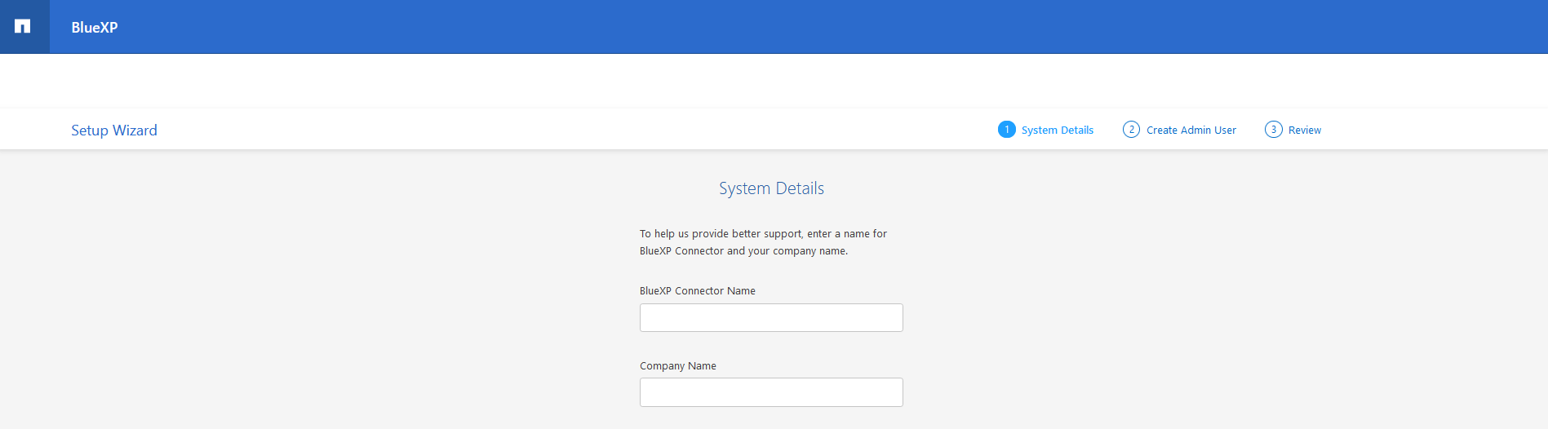This screenshot has width=1548, height=429.
Task: Select the Review step number icon
Action: pos(1273,130)
